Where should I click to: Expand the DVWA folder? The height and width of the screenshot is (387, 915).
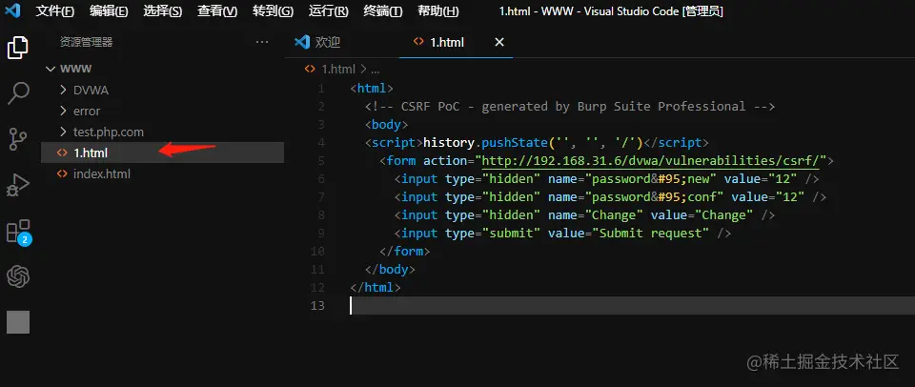click(64, 91)
